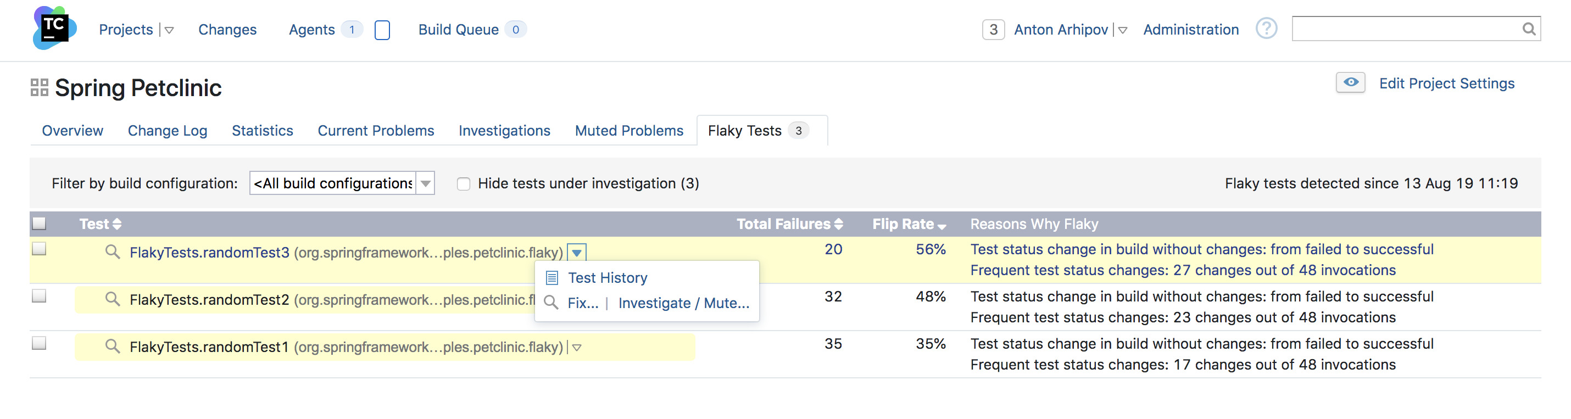1571x419 pixels.
Task: Click the 56% flip rate value
Action: click(x=931, y=249)
